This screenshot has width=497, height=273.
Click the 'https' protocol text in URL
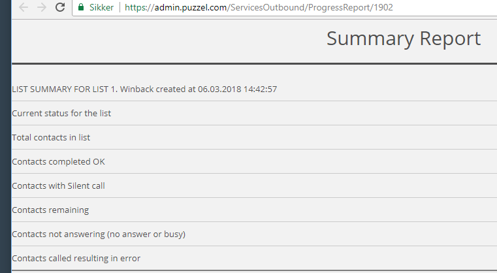[135, 8]
